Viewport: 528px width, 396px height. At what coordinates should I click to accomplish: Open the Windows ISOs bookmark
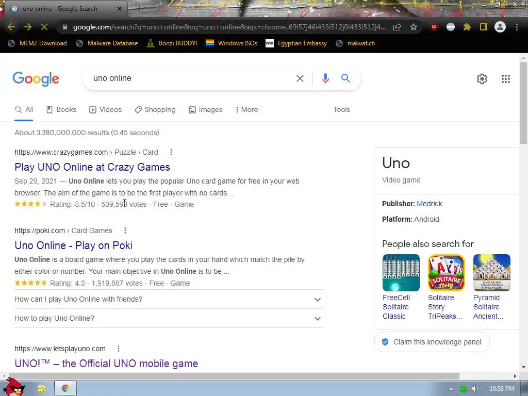click(x=232, y=43)
